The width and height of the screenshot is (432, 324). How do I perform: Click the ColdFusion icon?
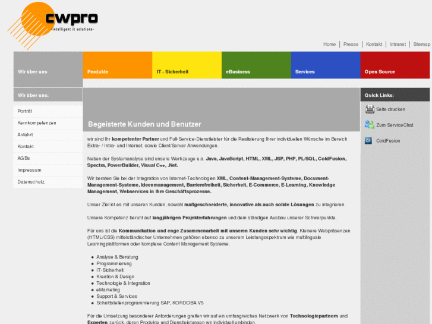(368, 141)
